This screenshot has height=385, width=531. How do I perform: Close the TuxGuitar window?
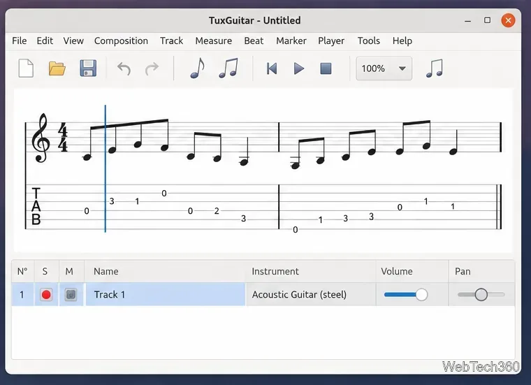[508, 20]
